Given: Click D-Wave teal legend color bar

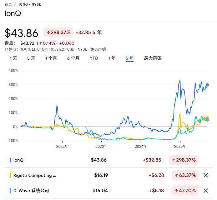Looking at the screenshot, I should (x=10, y=191).
